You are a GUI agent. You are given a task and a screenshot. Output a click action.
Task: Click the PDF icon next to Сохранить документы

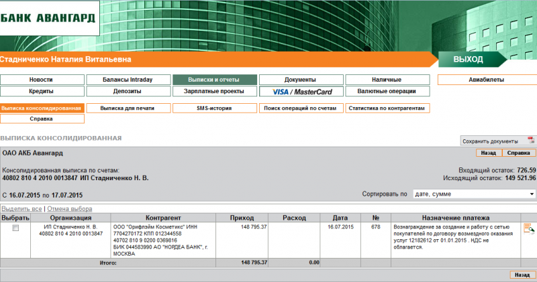click(x=531, y=140)
